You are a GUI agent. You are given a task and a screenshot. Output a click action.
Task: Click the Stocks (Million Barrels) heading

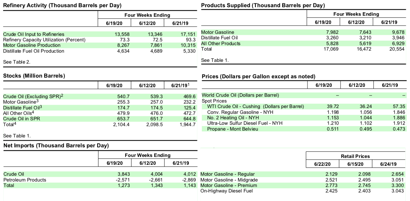tap(34, 76)
